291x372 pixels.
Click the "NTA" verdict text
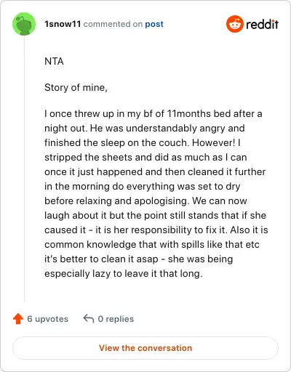pyautogui.click(x=54, y=61)
